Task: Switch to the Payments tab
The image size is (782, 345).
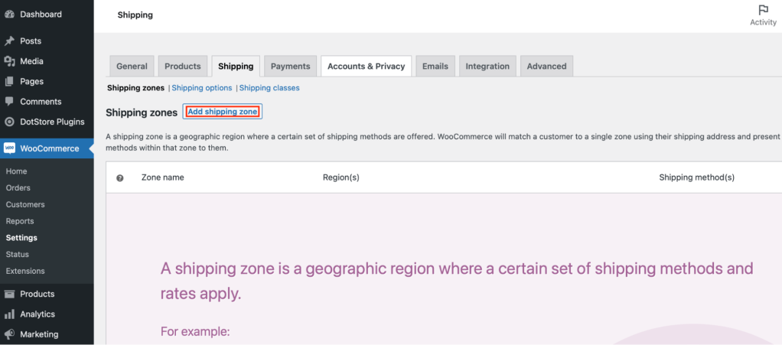Action: coord(290,66)
